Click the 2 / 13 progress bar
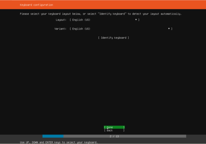This screenshot has height=144, width=206. [114, 136]
